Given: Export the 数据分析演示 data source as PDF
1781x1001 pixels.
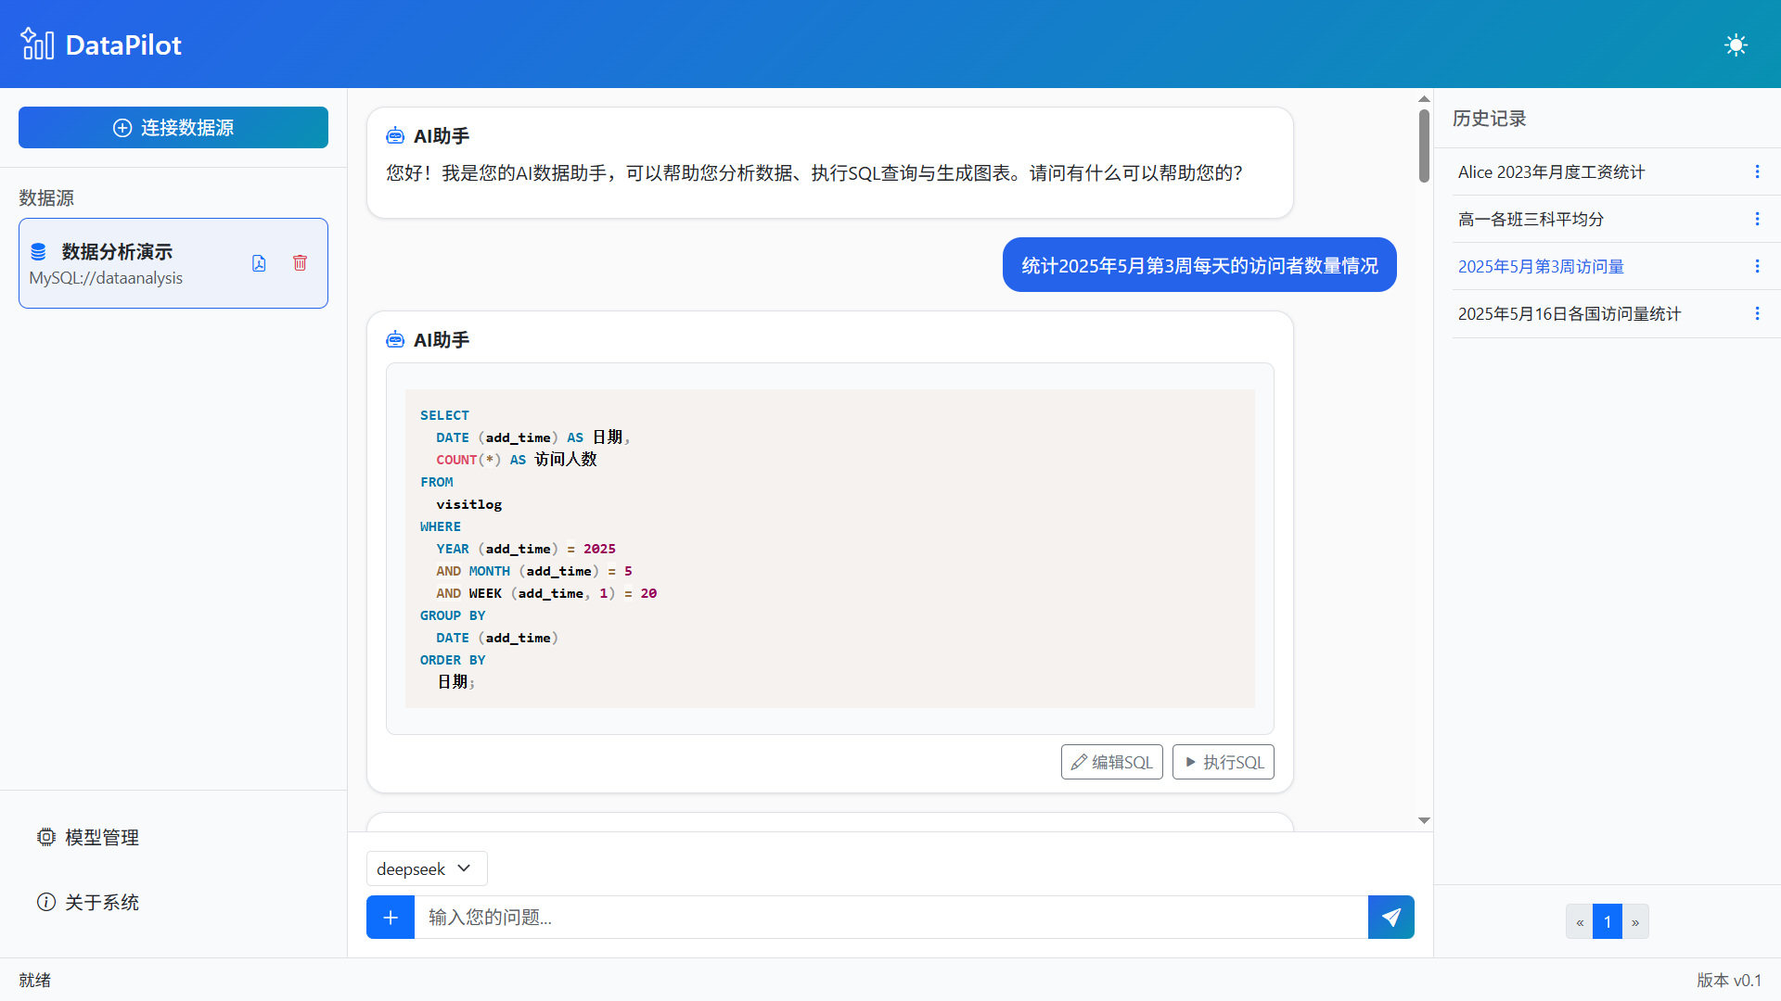Looking at the screenshot, I should 259,263.
